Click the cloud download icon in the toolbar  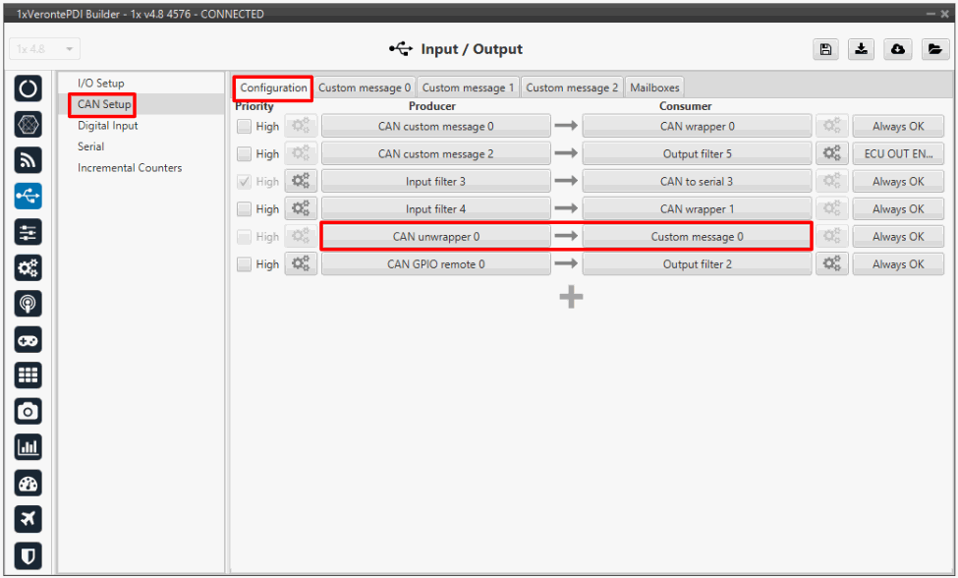[x=898, y=50]
